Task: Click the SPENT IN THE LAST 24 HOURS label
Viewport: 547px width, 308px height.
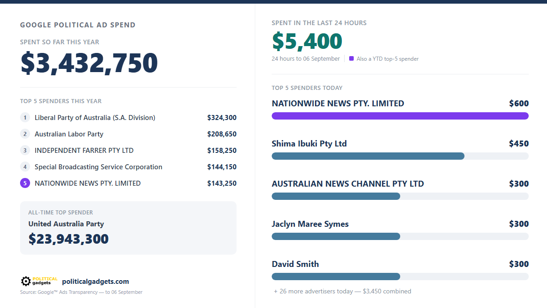Action: point(319,23)
